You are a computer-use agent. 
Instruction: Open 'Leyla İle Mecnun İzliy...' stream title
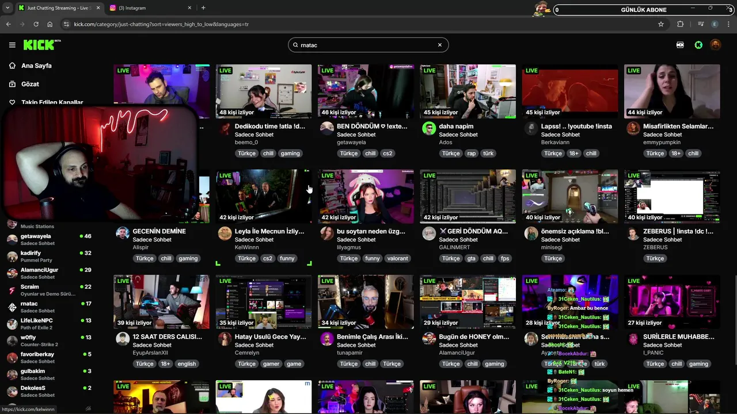pyautogui.click(x=269, y=231)
